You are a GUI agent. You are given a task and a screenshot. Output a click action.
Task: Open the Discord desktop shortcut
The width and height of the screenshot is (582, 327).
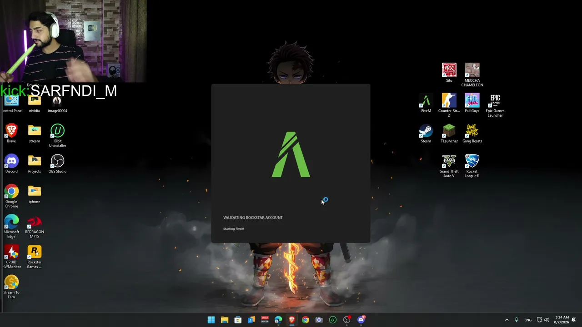pos(11,164)
